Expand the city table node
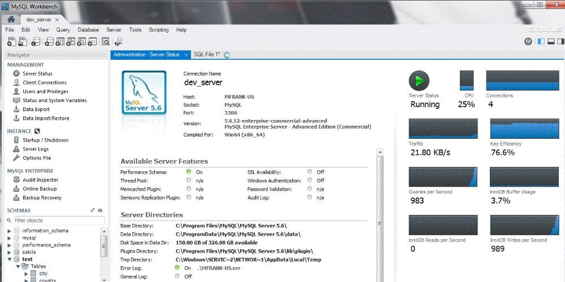565x282 pixels. (x=26, y=274)
